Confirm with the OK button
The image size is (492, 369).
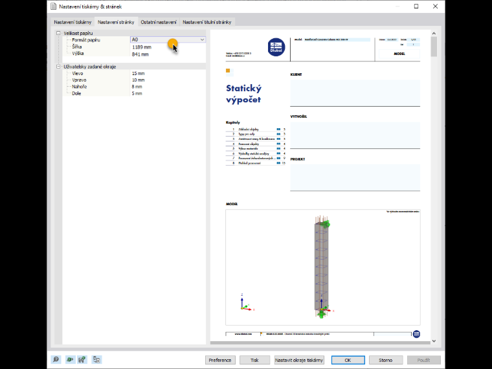[348, 360]
